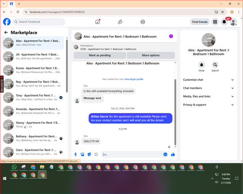Open Windows notification center icon

237,178
